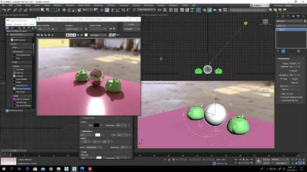Open the Modifiers menu
Viewport: 307px width, 172px height.
pos(58,5)
